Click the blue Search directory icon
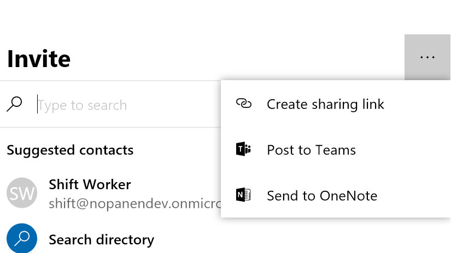This screenshot has width=451, height=253. pyautogui.click(x=22, y=239)
